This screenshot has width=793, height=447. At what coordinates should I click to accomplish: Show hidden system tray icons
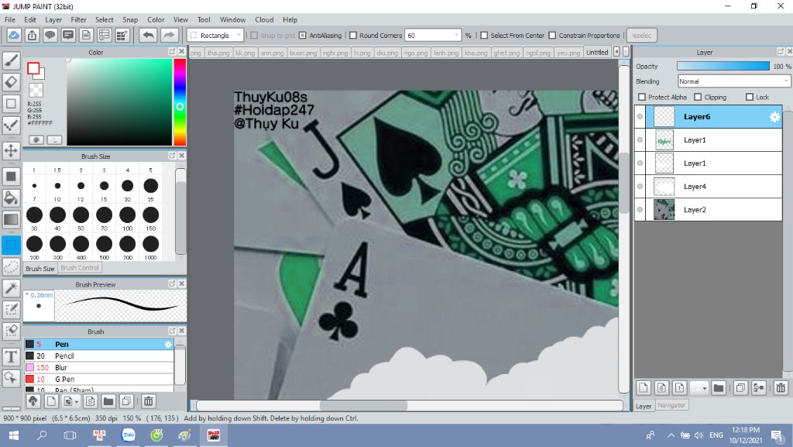[x=671, y=435]
